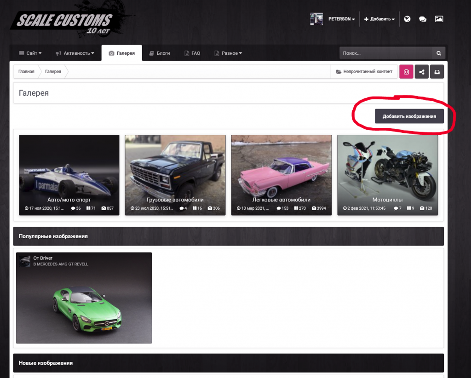
Task: Open the messages chat bubbles icon
Action: [422, 19]
